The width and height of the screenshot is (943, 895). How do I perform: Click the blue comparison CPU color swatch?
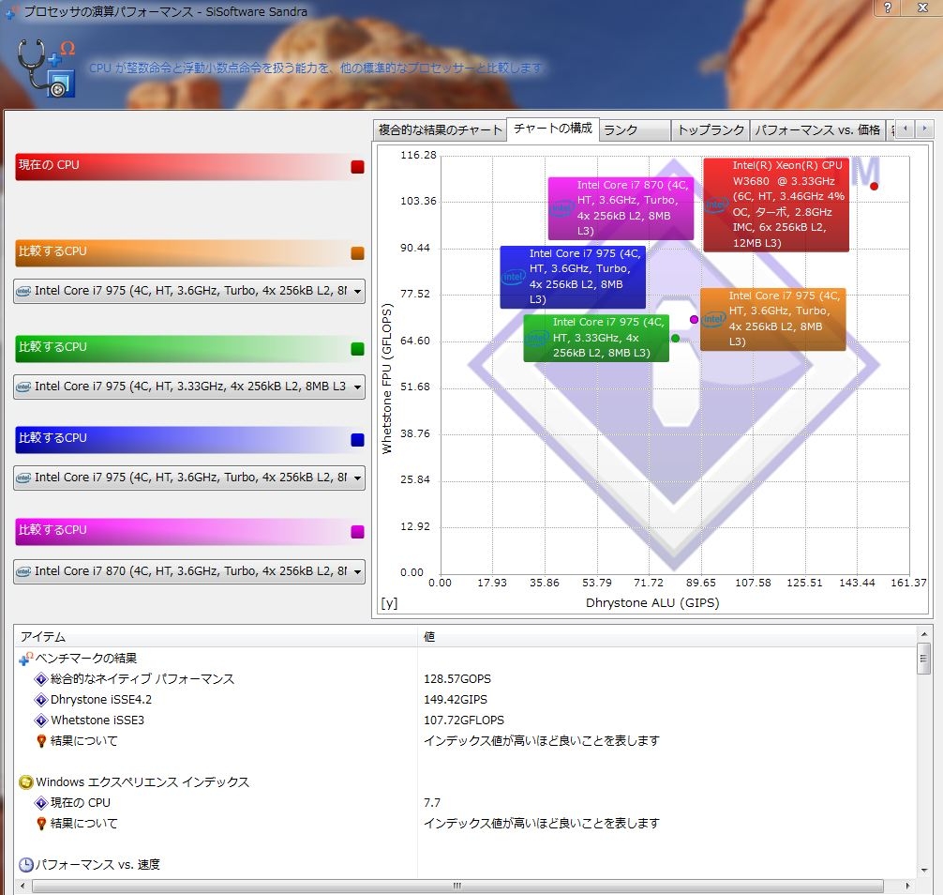coord(357,439)
